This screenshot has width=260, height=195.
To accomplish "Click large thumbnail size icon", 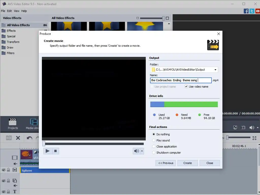I will click(x=167, y=18).
